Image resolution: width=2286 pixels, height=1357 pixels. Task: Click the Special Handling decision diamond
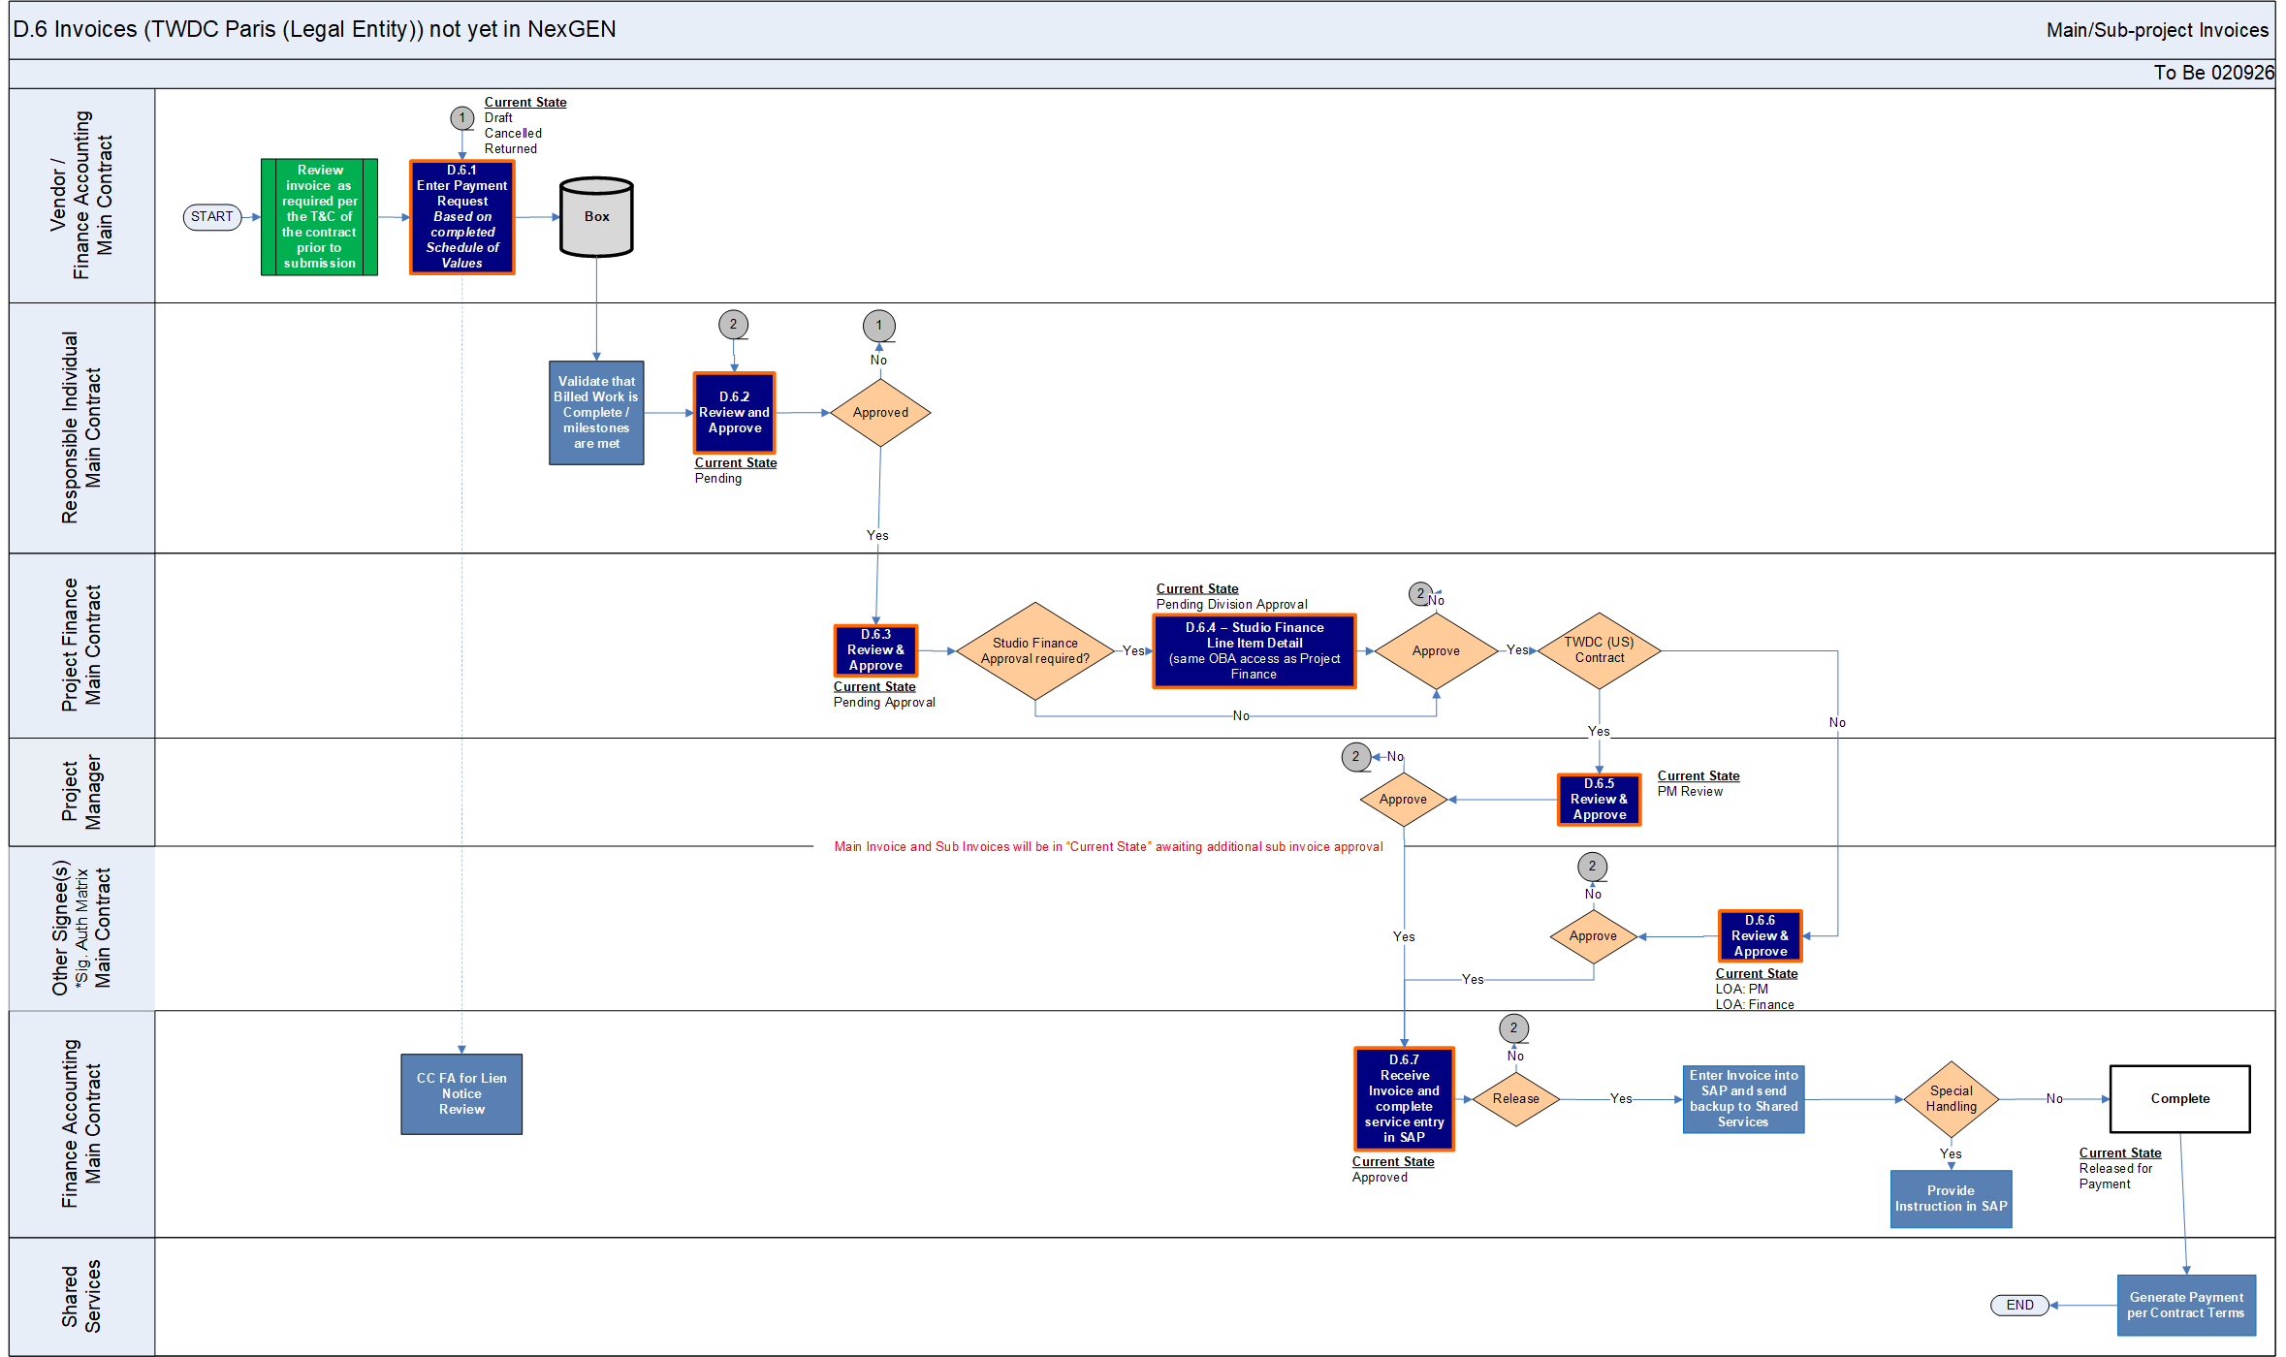(x=1951, y=1099)
